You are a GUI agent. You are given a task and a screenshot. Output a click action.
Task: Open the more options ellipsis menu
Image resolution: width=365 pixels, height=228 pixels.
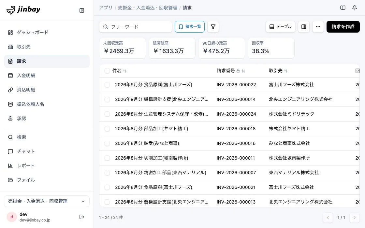tap(318, 27)
